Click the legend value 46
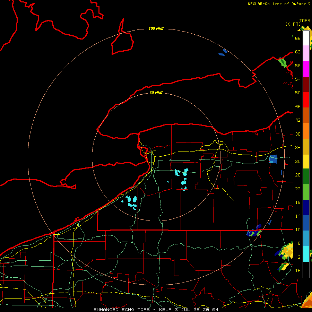The image size is (312, 312). pos(298,107)
